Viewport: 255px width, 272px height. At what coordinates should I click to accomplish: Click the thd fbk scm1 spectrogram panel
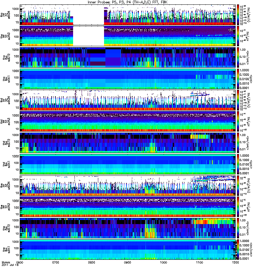(x=128, y=164)
